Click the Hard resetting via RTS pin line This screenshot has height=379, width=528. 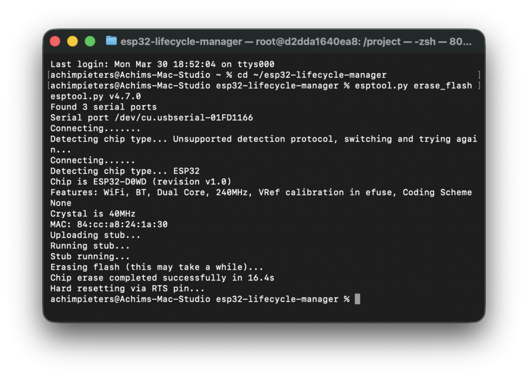(127, 289)
